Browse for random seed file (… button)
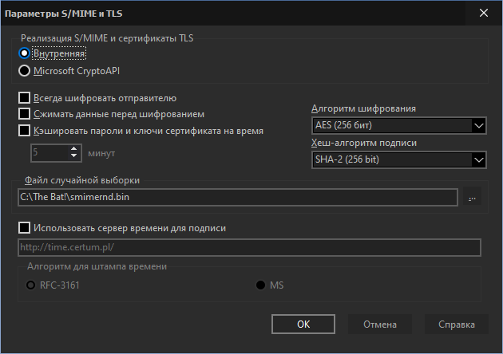503x354 pixels. click(x=472, y=197)
